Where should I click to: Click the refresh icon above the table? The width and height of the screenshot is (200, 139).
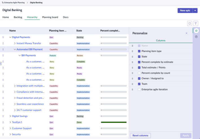tap(190, 23)
